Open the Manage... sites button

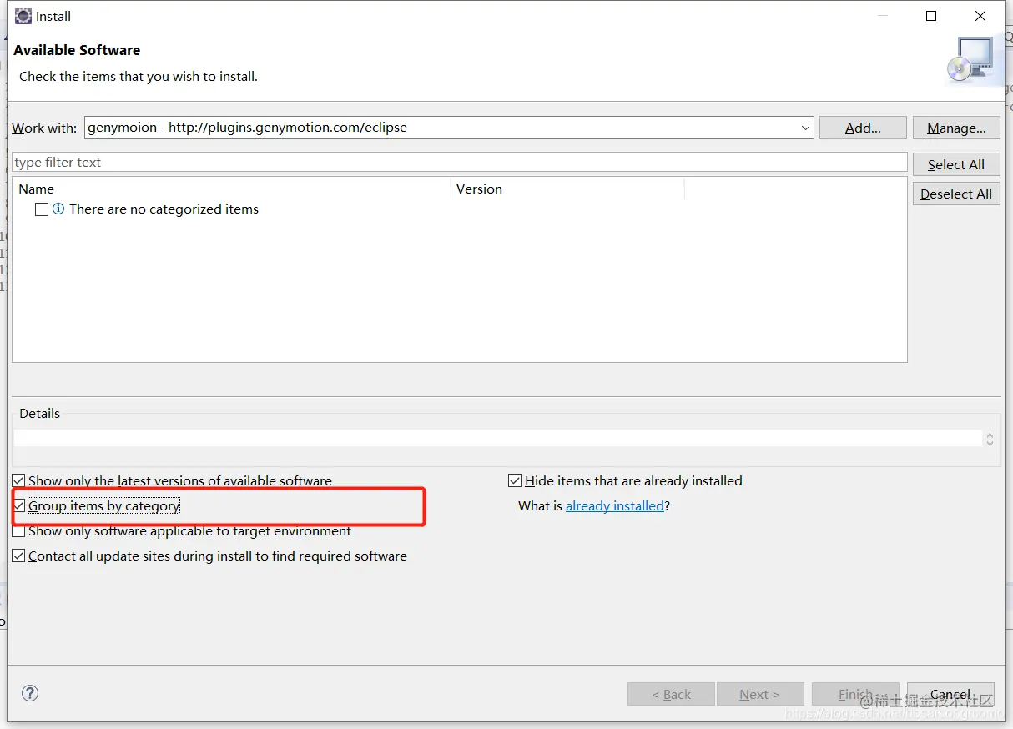(956, 128)
